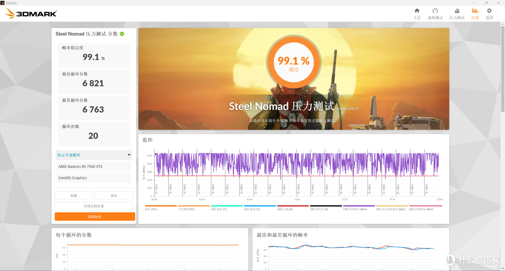The image size is (505, 271).
Task: Click the vertical scrollbar on the right edge
Action: [502, 68]
